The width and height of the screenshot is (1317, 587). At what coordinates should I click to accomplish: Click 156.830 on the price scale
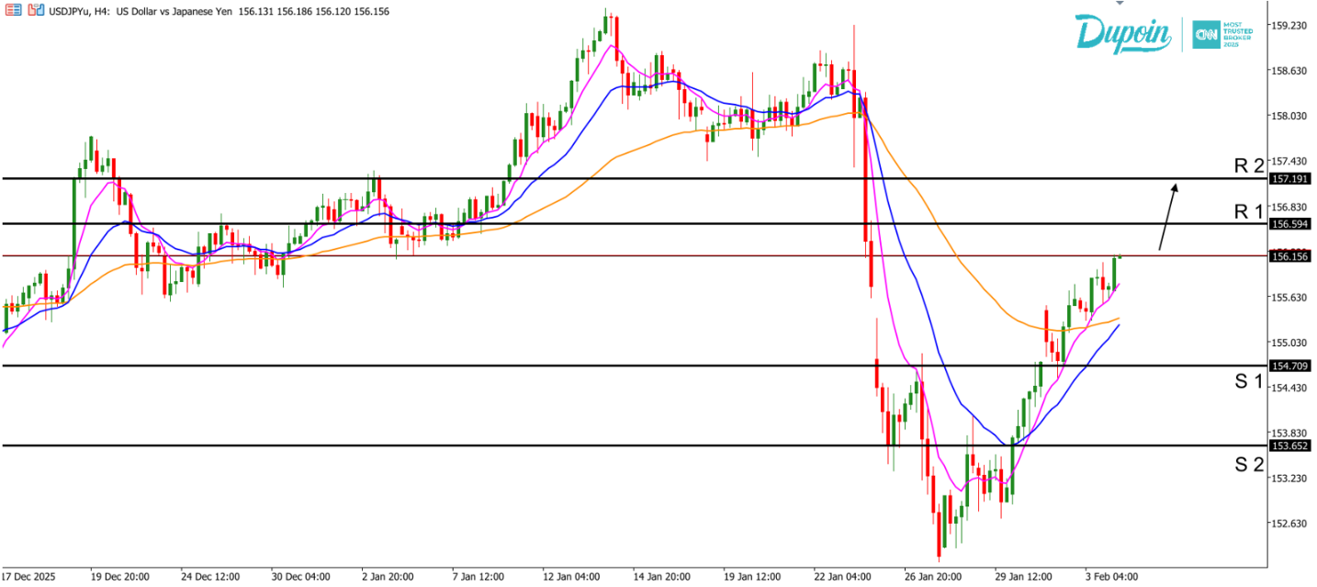1289,207
